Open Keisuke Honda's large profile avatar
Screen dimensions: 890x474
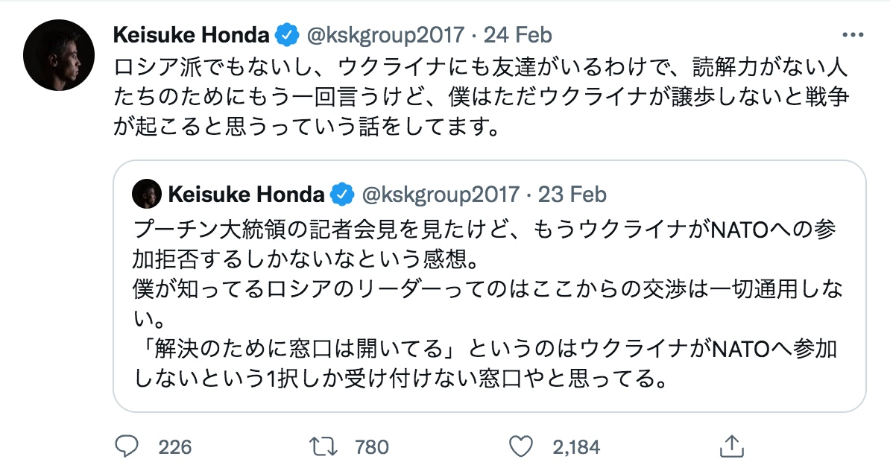coord(59,55)
